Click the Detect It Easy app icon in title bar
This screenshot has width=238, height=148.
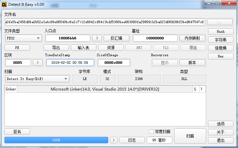pos(4,4)
